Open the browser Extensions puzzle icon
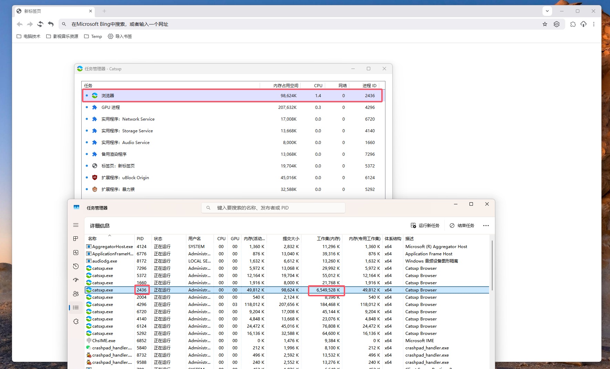This screenshot has width=610, height=369. point(573,24)
